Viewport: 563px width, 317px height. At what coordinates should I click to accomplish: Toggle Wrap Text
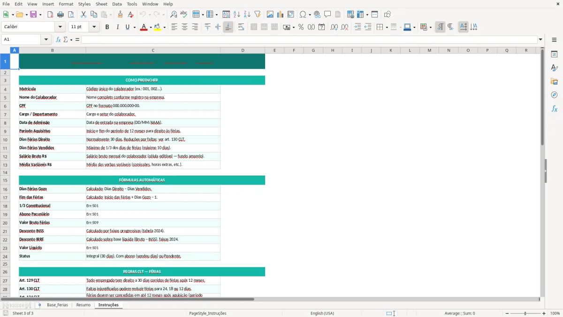click(241, 27)
